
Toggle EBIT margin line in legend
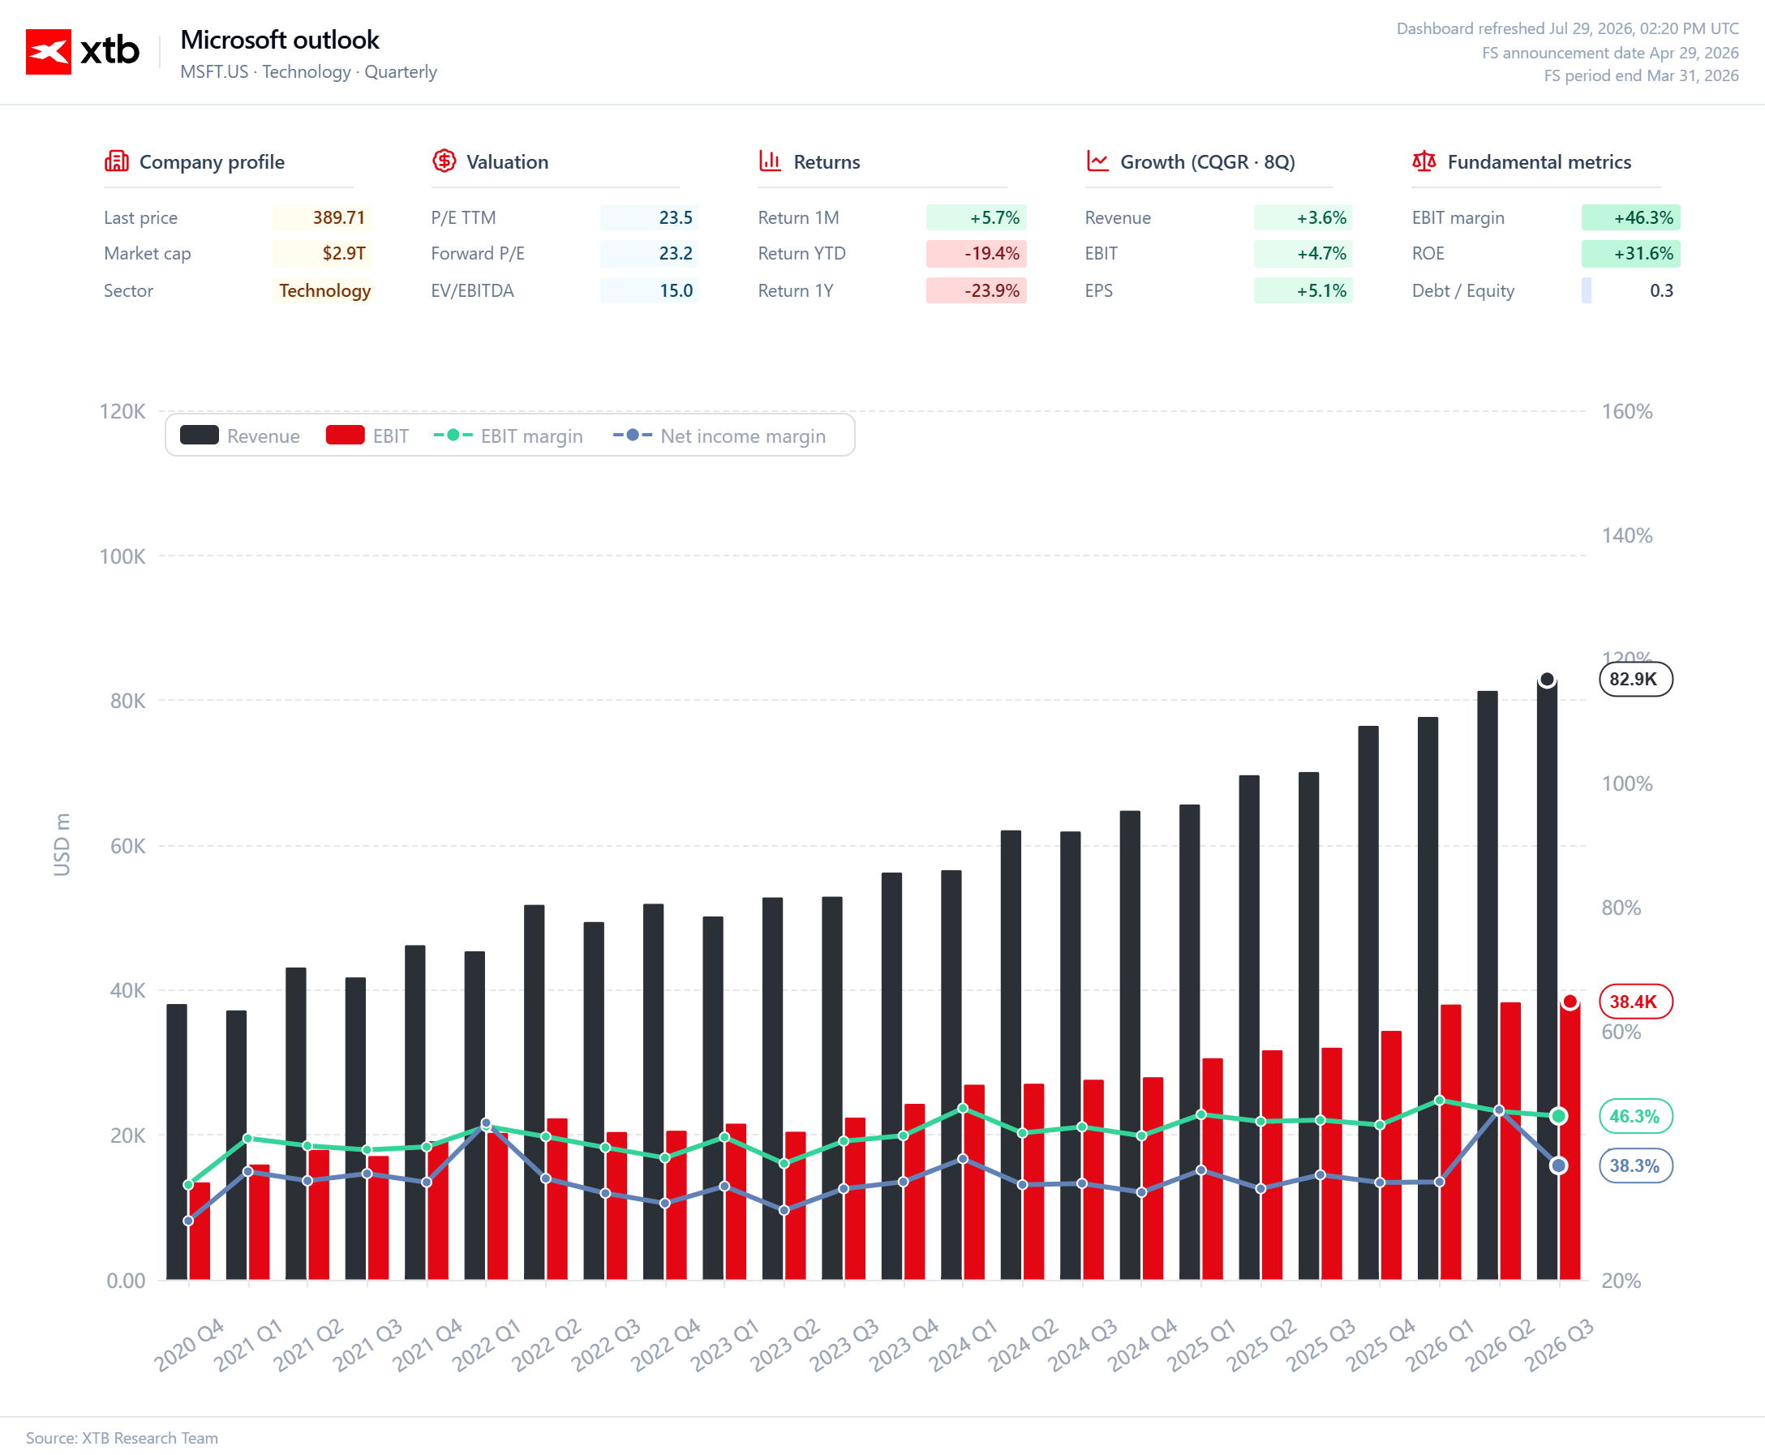(x=508, y=436)
